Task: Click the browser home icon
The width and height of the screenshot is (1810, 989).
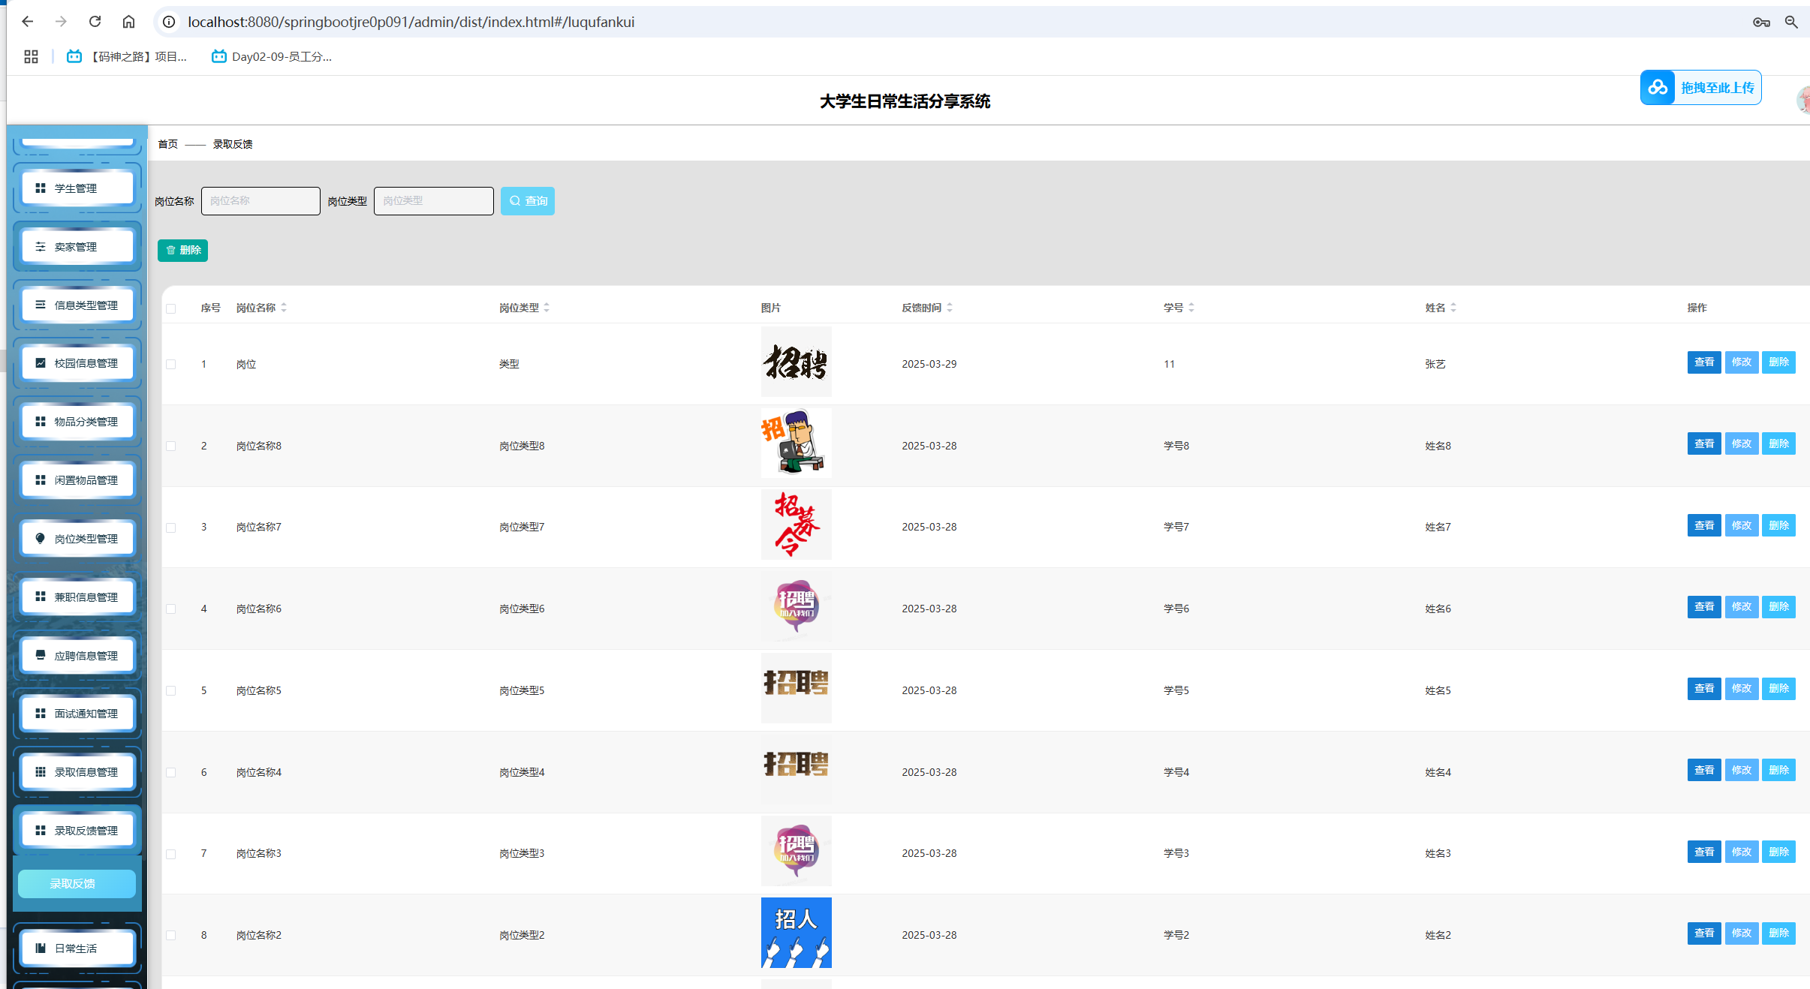Action: (128, 22)
